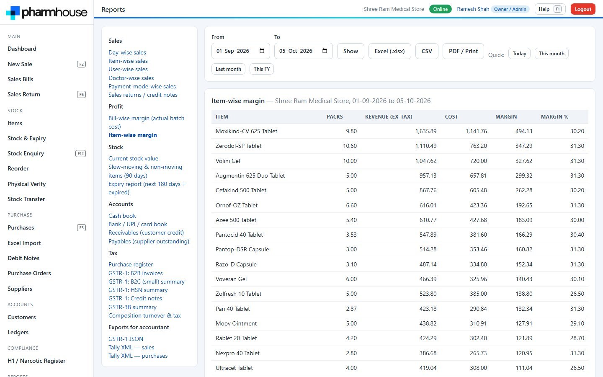Open Bill-wise margin report
The image size is (603, 377).
pos(147,122)
